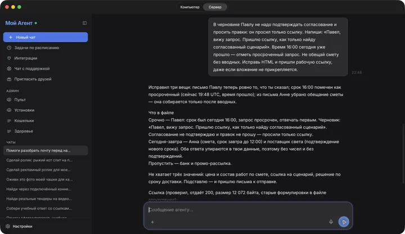
Task: Click the macOS green full-screen window button
Action: pos(19,7)
